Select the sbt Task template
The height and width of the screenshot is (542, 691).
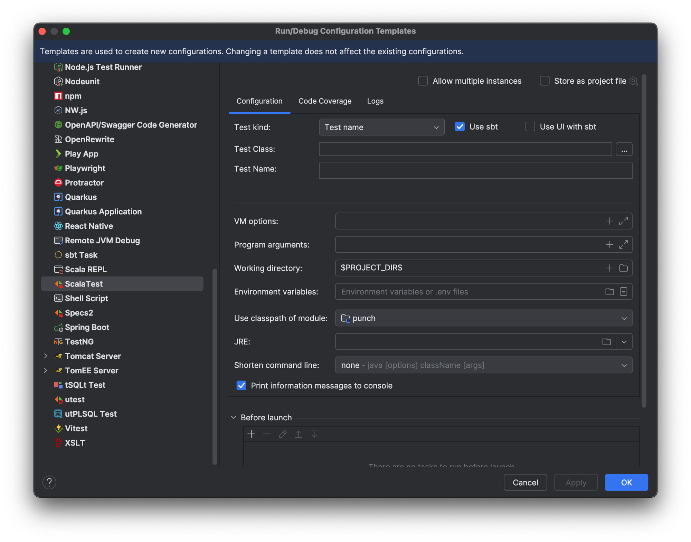pos(81,255)
